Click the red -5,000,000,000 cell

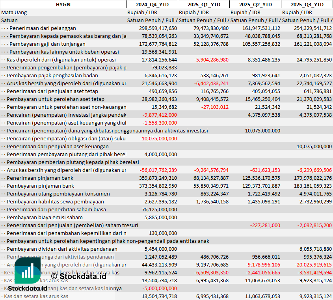[x=158, y=288]
